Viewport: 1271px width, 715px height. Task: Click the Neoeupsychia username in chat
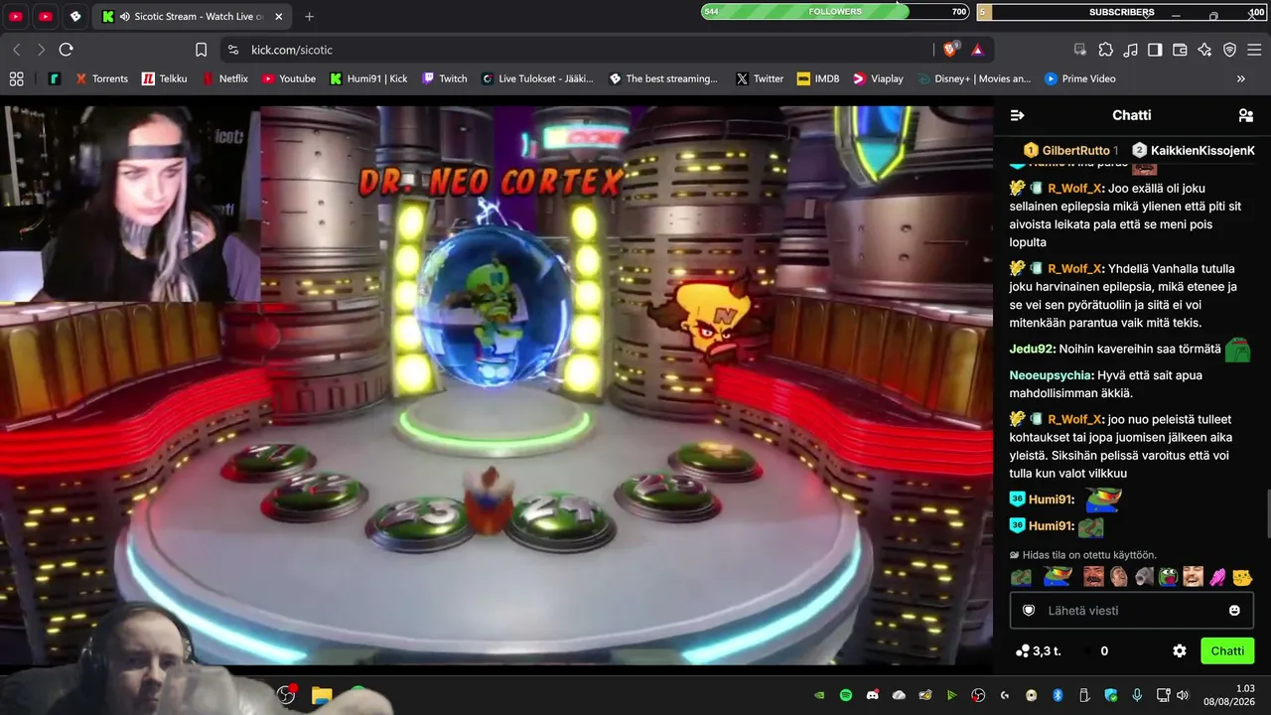pos(1051,375)
